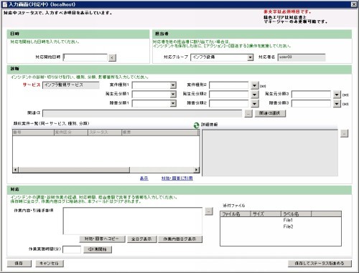Image resolution: width=359 pixels, height=273 pixels.
Task: Click the 対処・回答へコピー button
Action: click(102, 239)
